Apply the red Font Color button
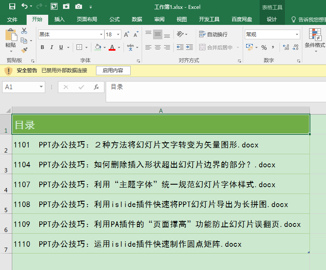326x270 pixels. pos(112,47)
